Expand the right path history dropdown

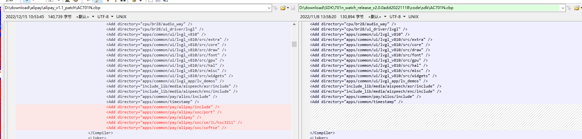(x=563, y=8)
